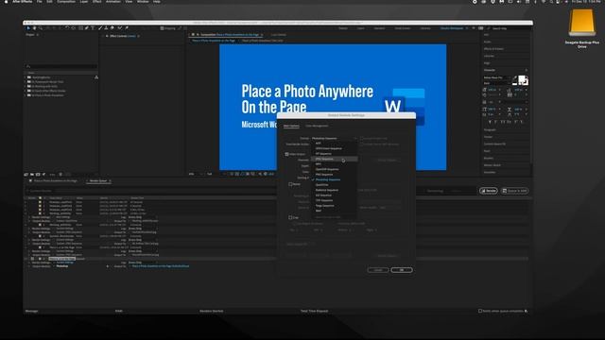Open the Composition menu
Screen dimensions: 605x340
pyautogui.click(x=66, y=2)
